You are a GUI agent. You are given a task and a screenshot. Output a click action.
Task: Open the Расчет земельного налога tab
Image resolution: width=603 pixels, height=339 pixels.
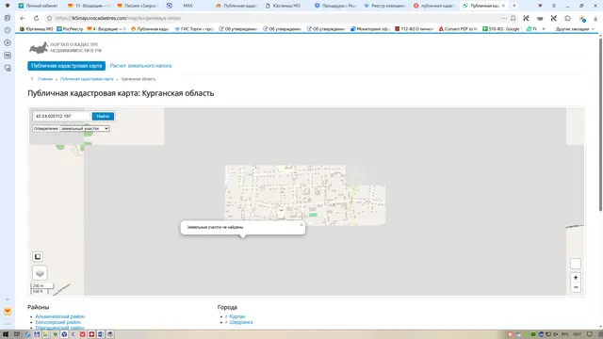140,66
